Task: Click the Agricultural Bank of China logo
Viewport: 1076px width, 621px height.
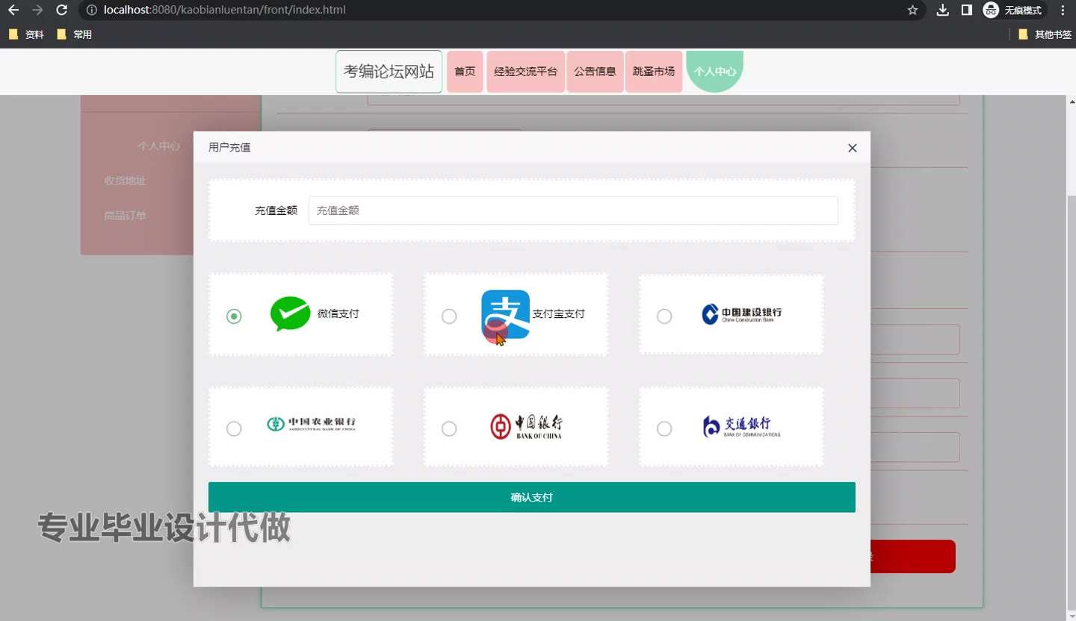Action: click(x=312, y=424)
